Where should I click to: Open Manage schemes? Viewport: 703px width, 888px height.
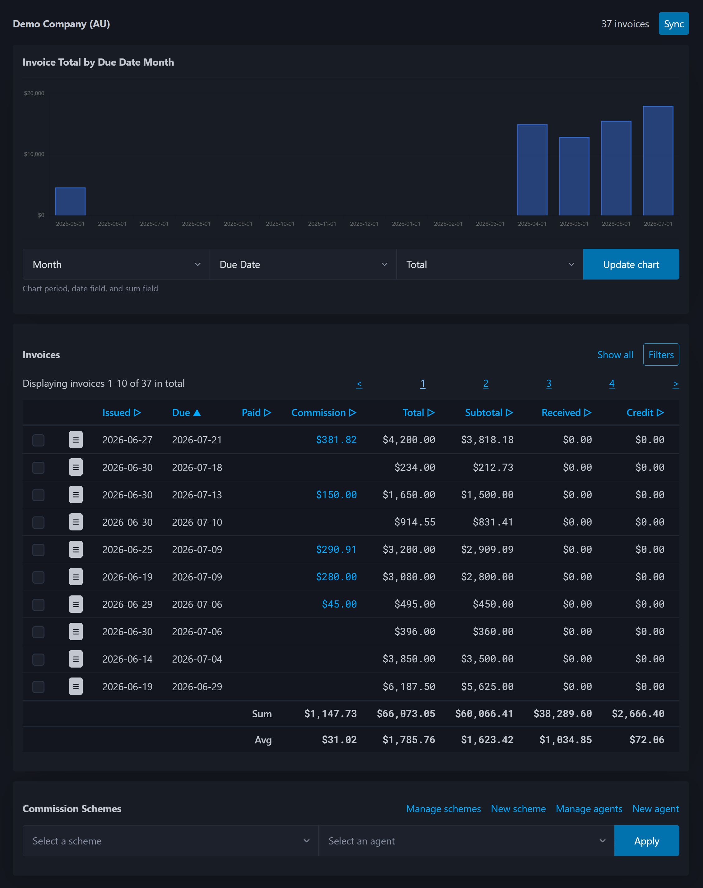click(x=443, y=809)
